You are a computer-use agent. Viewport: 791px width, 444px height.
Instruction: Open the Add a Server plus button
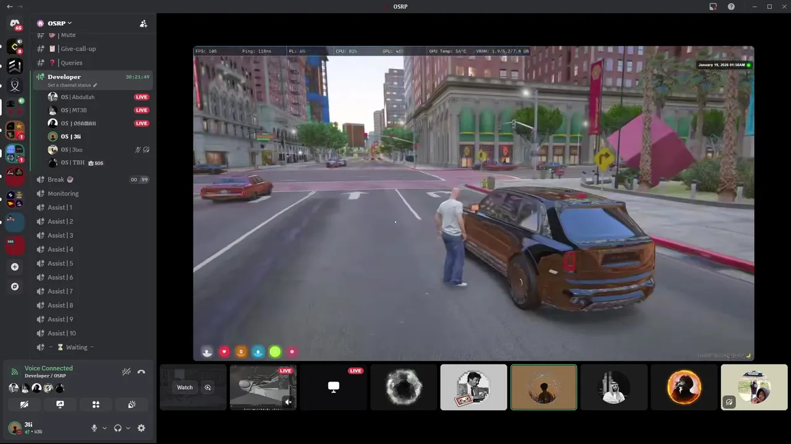pyautogui.click(x=15, y=267)
